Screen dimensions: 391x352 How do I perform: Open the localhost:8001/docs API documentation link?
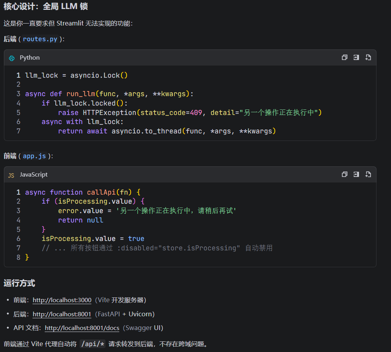(82, 328)
